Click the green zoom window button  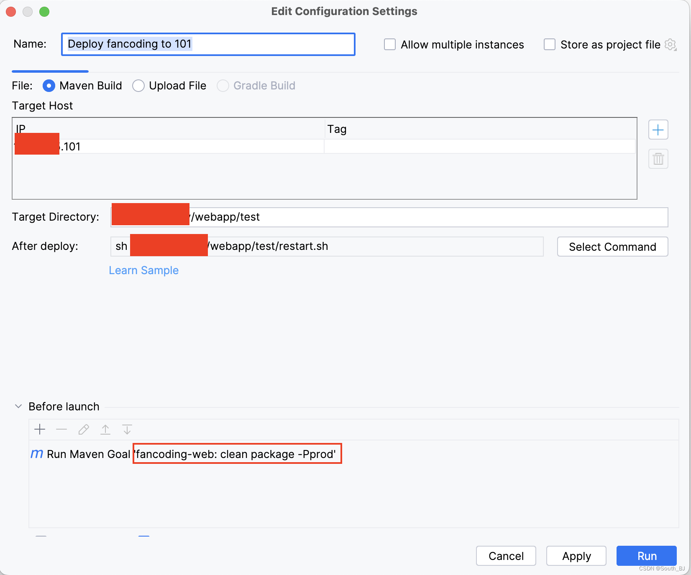click(x=44, y=12)
